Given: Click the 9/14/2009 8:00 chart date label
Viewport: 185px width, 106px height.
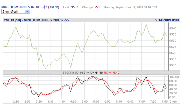Looking at the screenshot, I should click(x=167, y=20).
